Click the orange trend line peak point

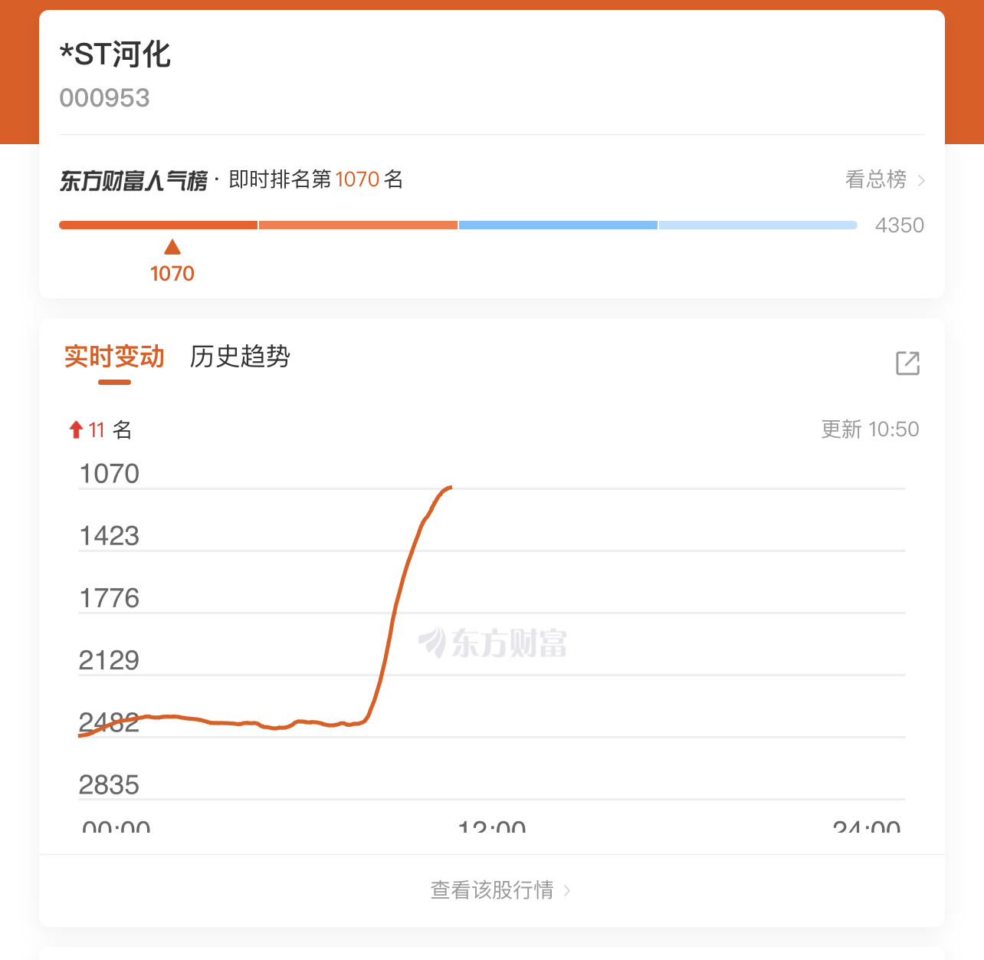450,487
